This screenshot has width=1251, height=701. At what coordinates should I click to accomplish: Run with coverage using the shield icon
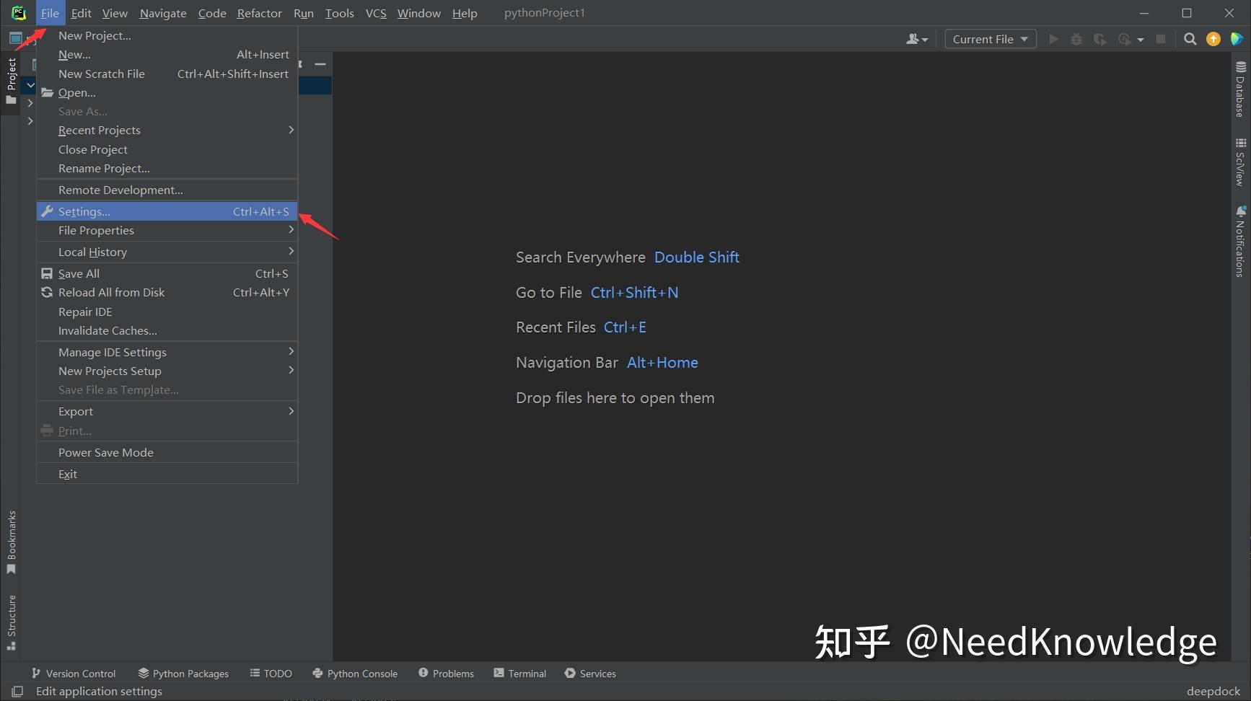[x=1099, y=38]
